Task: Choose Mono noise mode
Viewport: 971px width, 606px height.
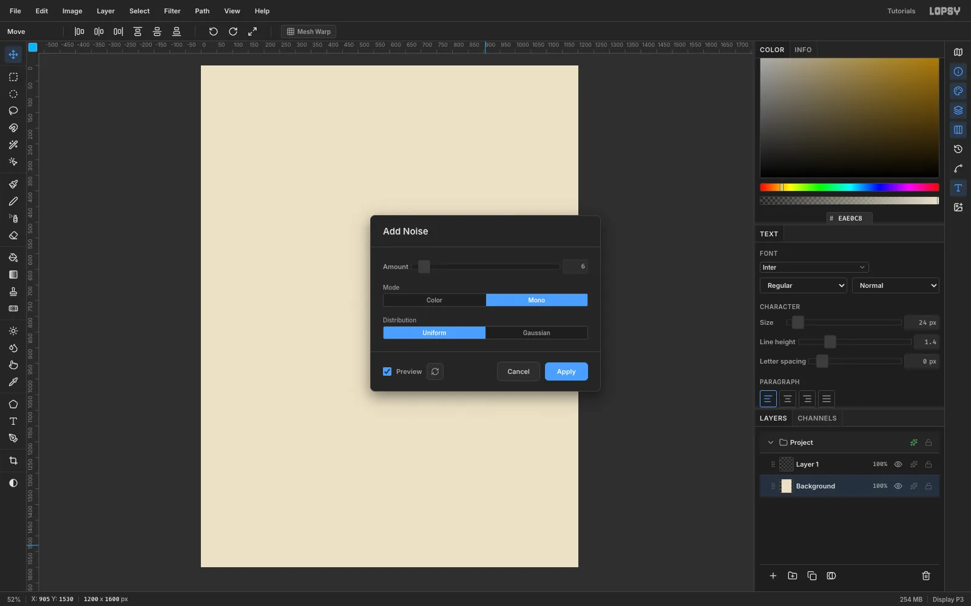Action: 536,300
